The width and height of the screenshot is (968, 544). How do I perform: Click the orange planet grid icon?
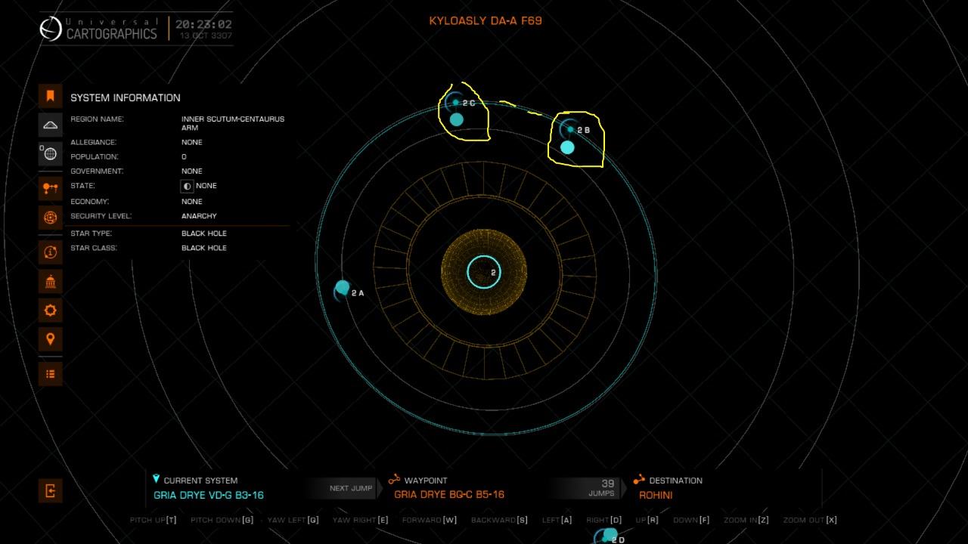coord(50,218)
